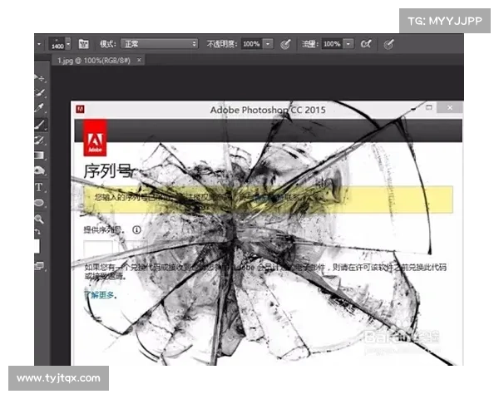The image size is (499, 399).
Task: Activate the Brush tool in the toolbox
Action: [x=39, y=125]
